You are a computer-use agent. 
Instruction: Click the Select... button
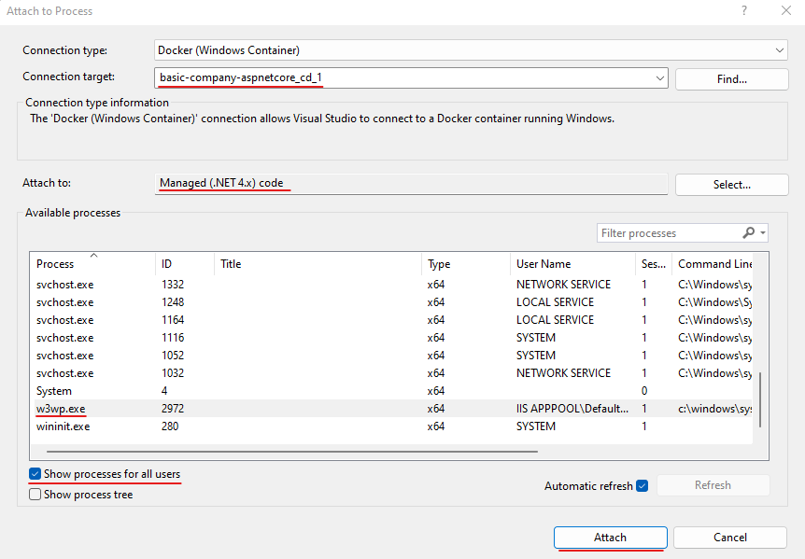pos(731,185)
